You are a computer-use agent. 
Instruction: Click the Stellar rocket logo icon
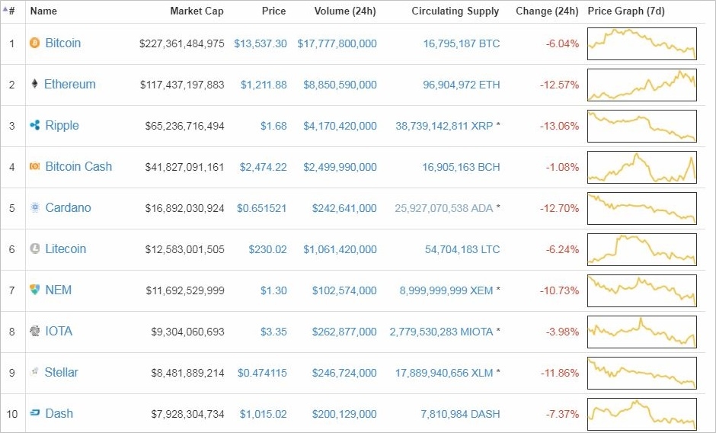(x=34, y=372)
